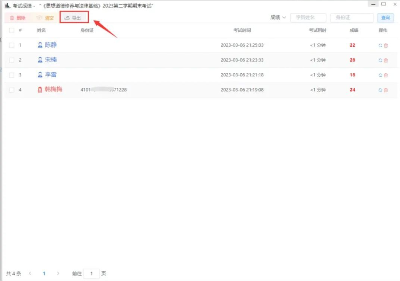This screenshot has height=281, width=400.
Task: Click the 考试用时 column header
Action: point(318,31)
